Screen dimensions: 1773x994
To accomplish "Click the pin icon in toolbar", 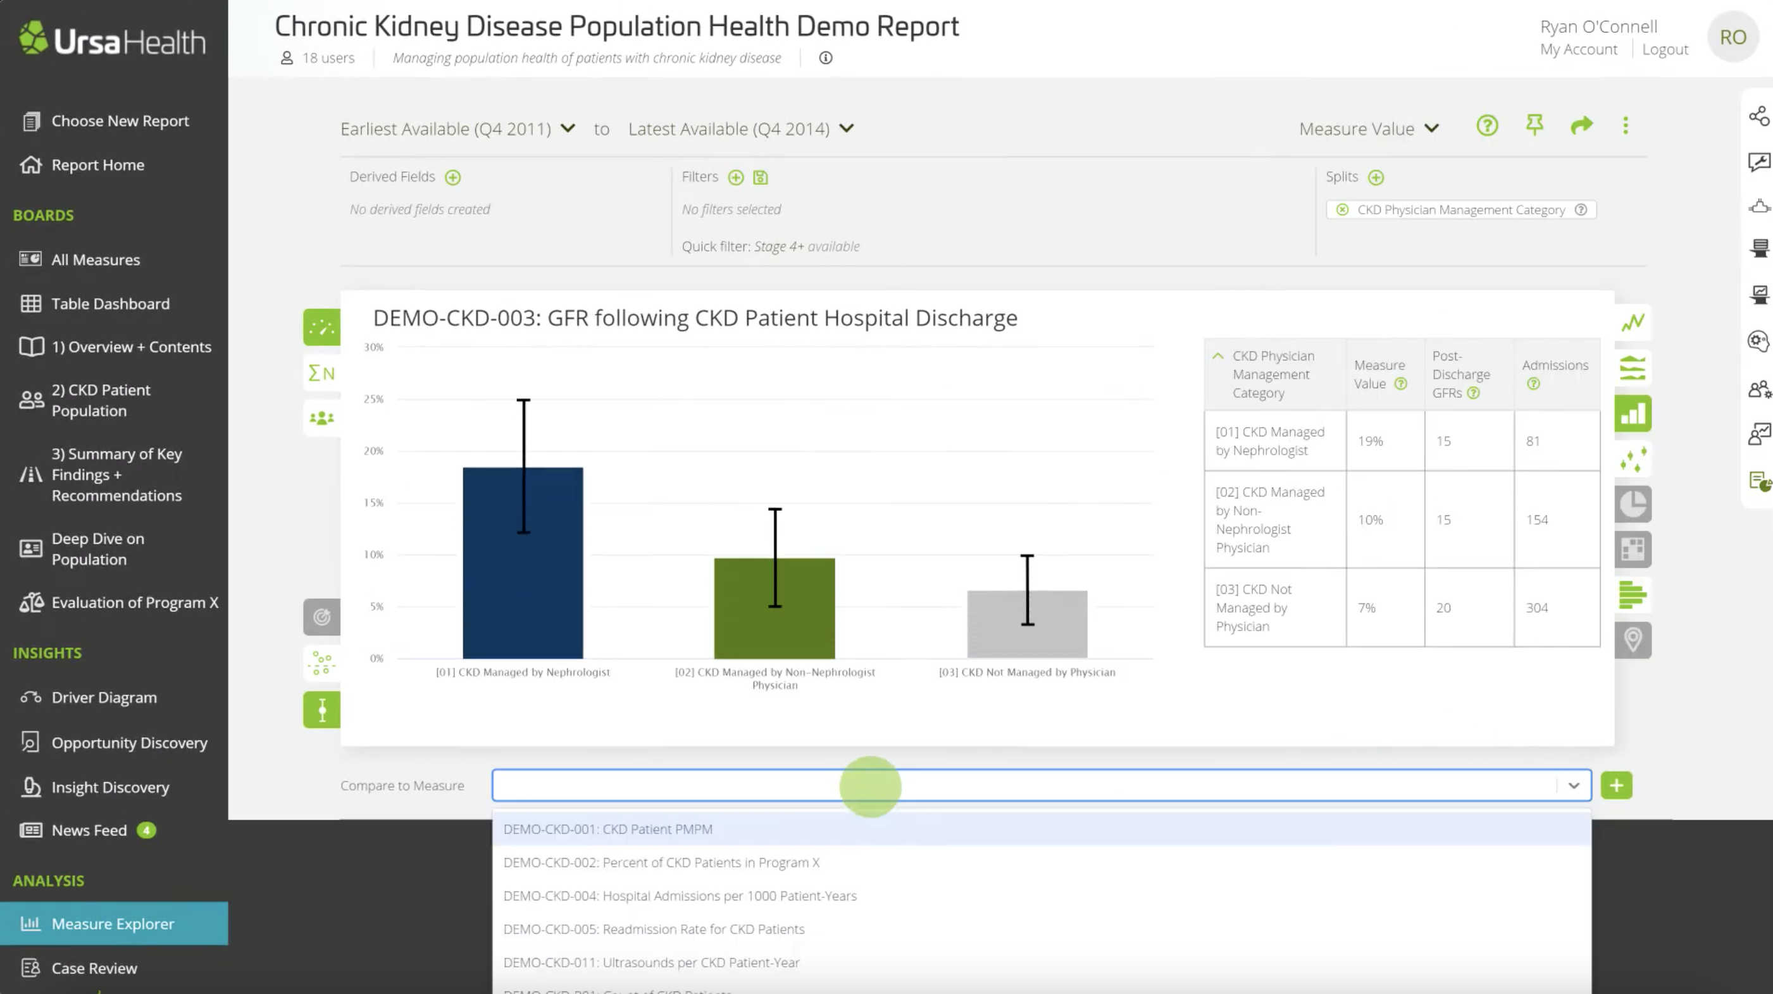I will tap(1534, 125).
